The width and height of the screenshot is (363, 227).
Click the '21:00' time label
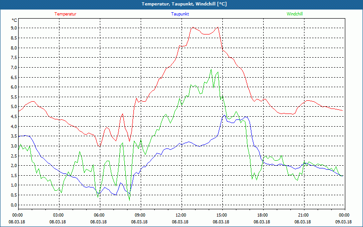pyautogui.click(x=304, y=215)
